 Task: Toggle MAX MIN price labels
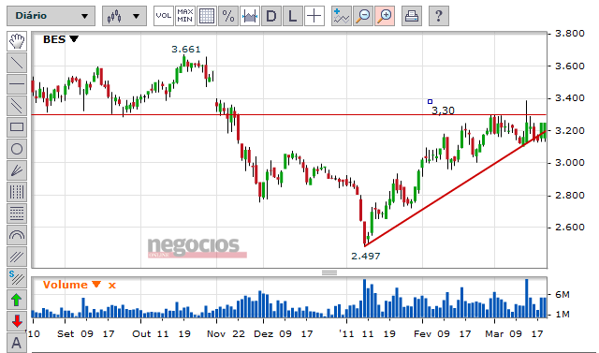point(185,16)
